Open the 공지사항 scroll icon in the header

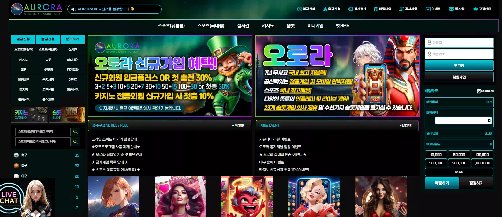coord(401,9)
